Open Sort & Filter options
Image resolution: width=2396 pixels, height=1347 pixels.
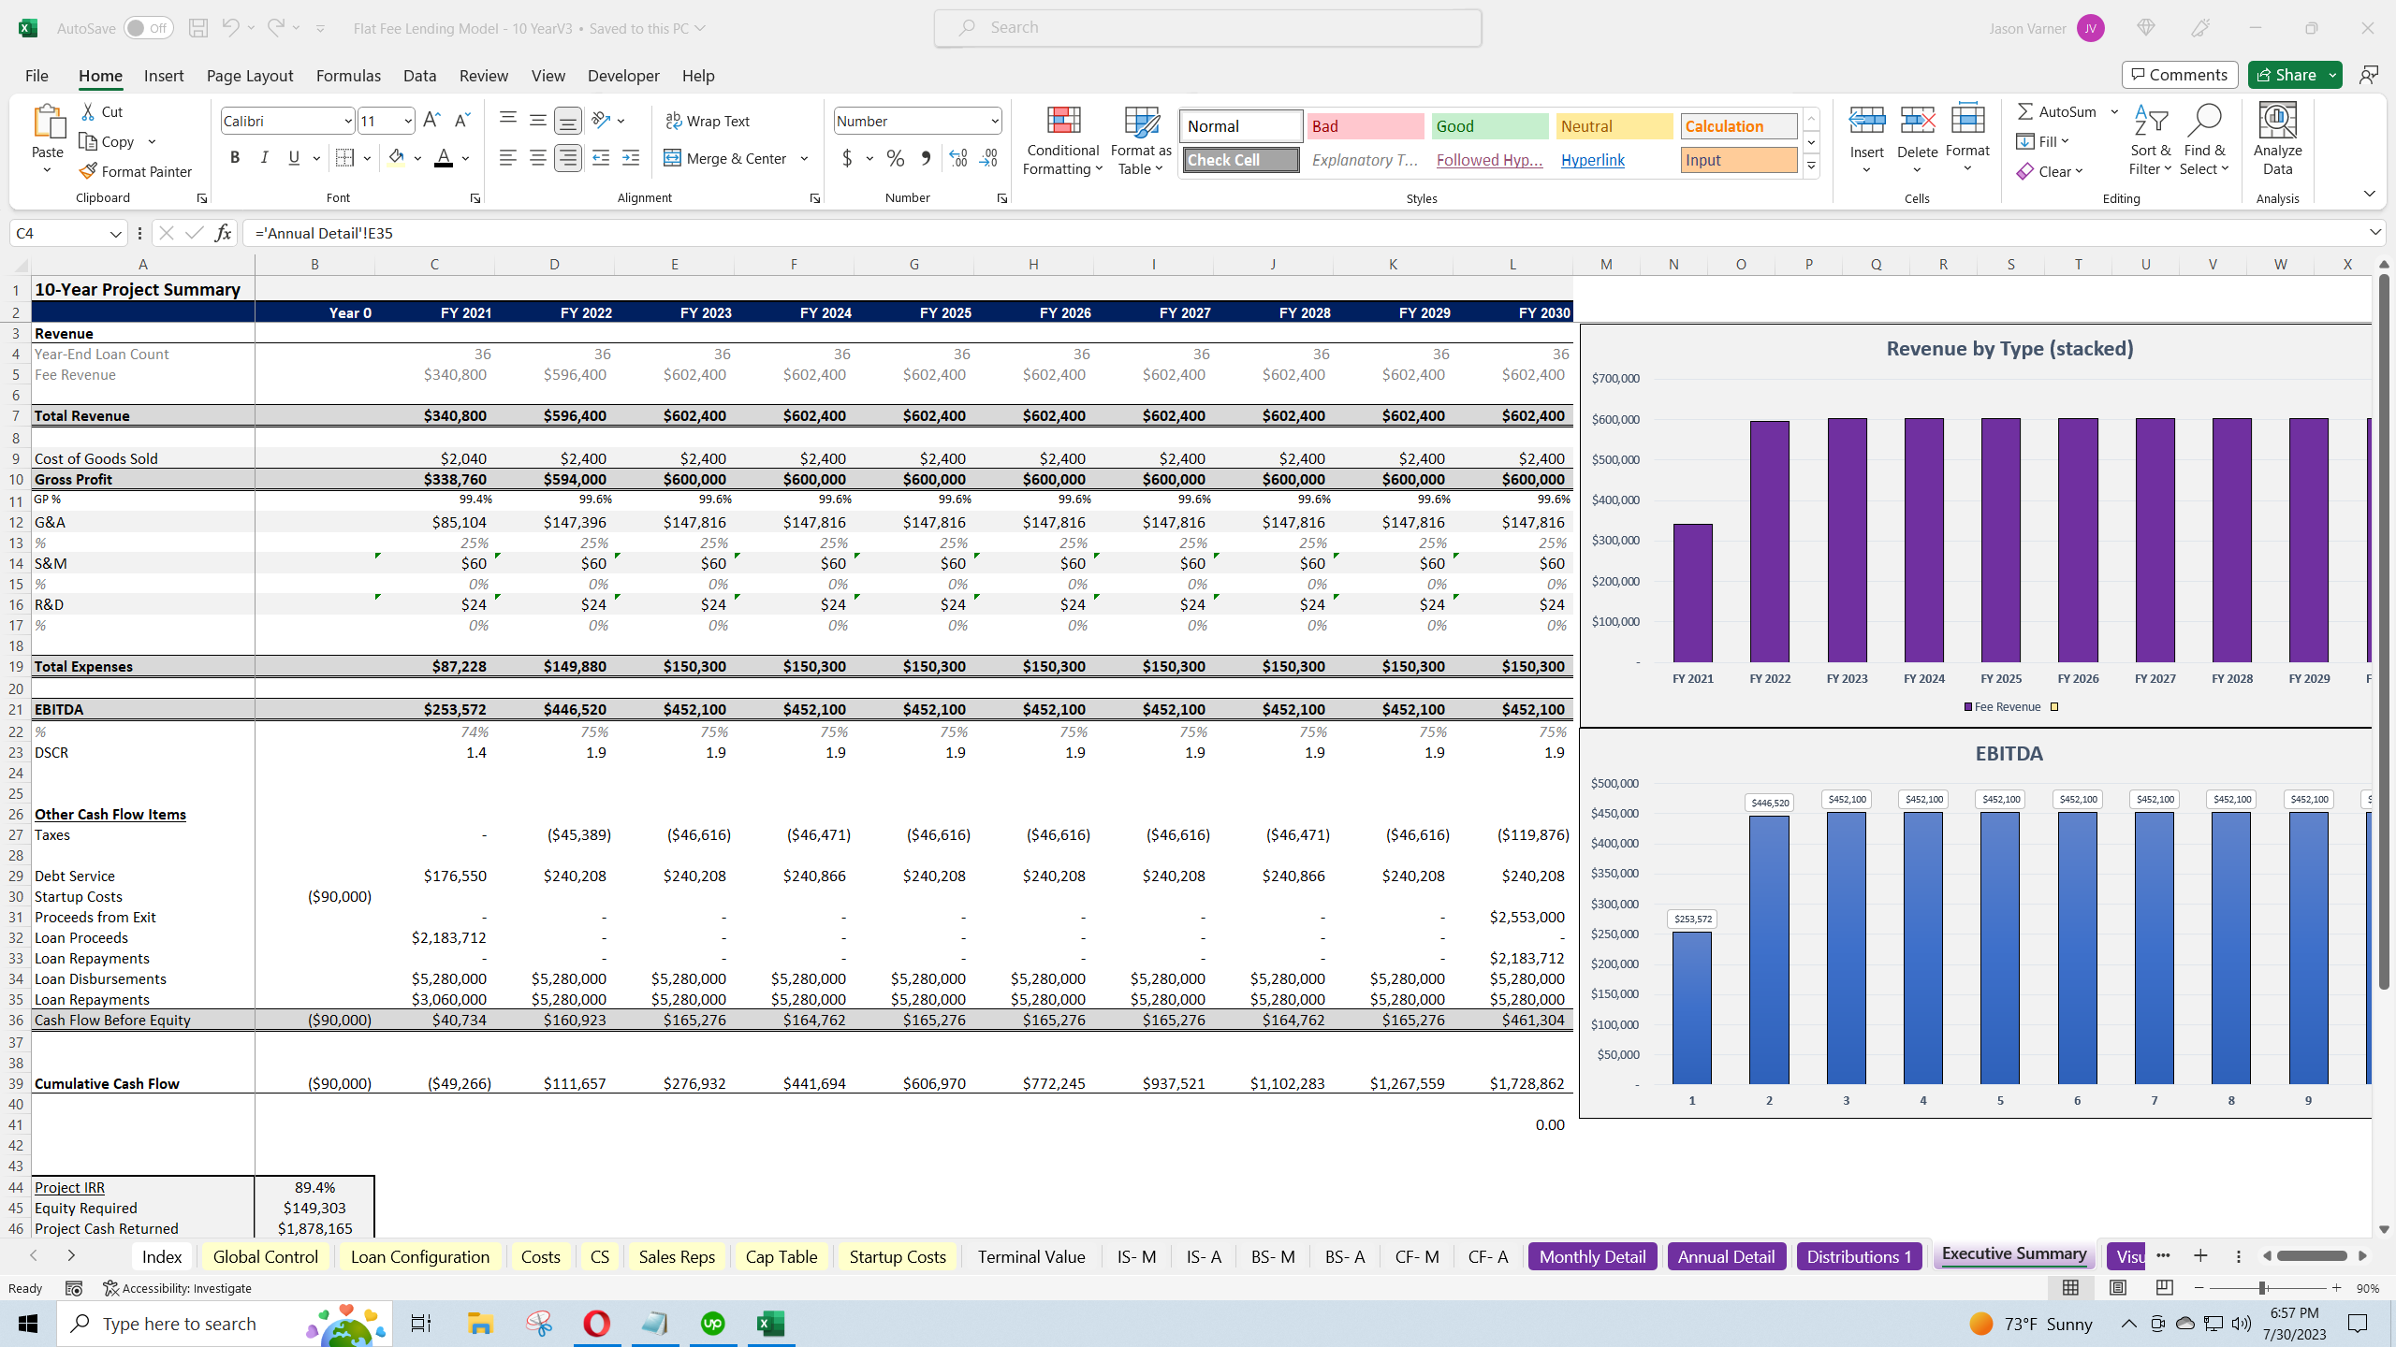(2151, 140)
